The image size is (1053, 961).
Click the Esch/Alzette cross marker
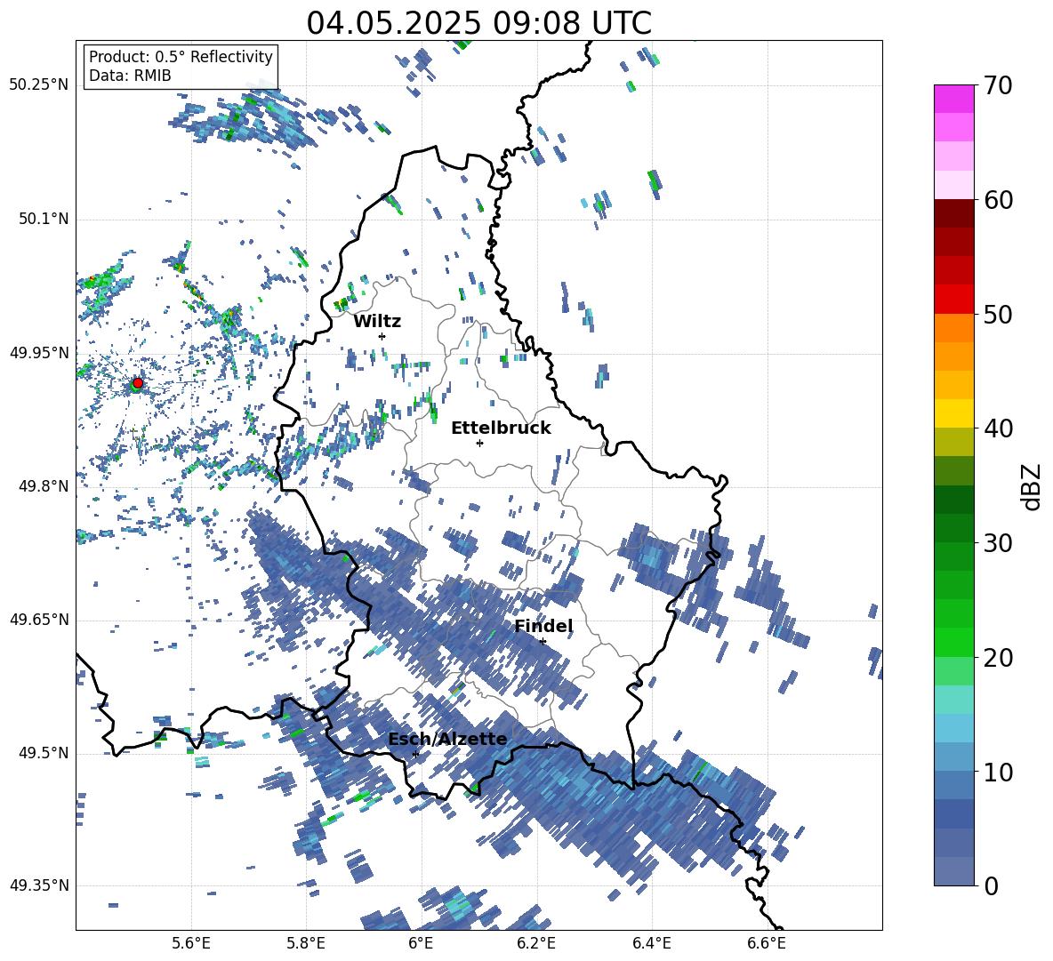(x=415, y=754)
